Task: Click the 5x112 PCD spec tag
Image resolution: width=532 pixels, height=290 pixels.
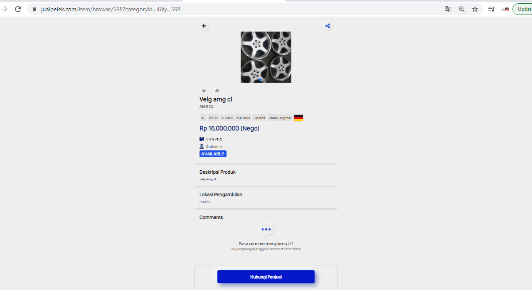Action: pos(214,118)
